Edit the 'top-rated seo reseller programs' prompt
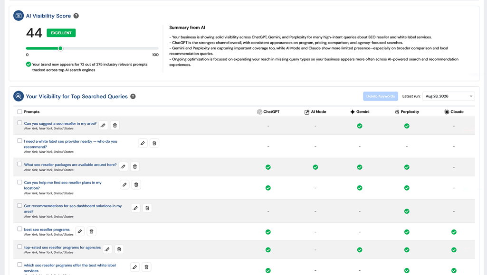487x275 pixels. point(107,249)
